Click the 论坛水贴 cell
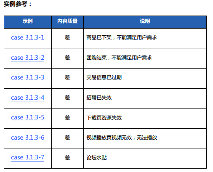This screenshot has height=172, width=213. pos(145,158)
